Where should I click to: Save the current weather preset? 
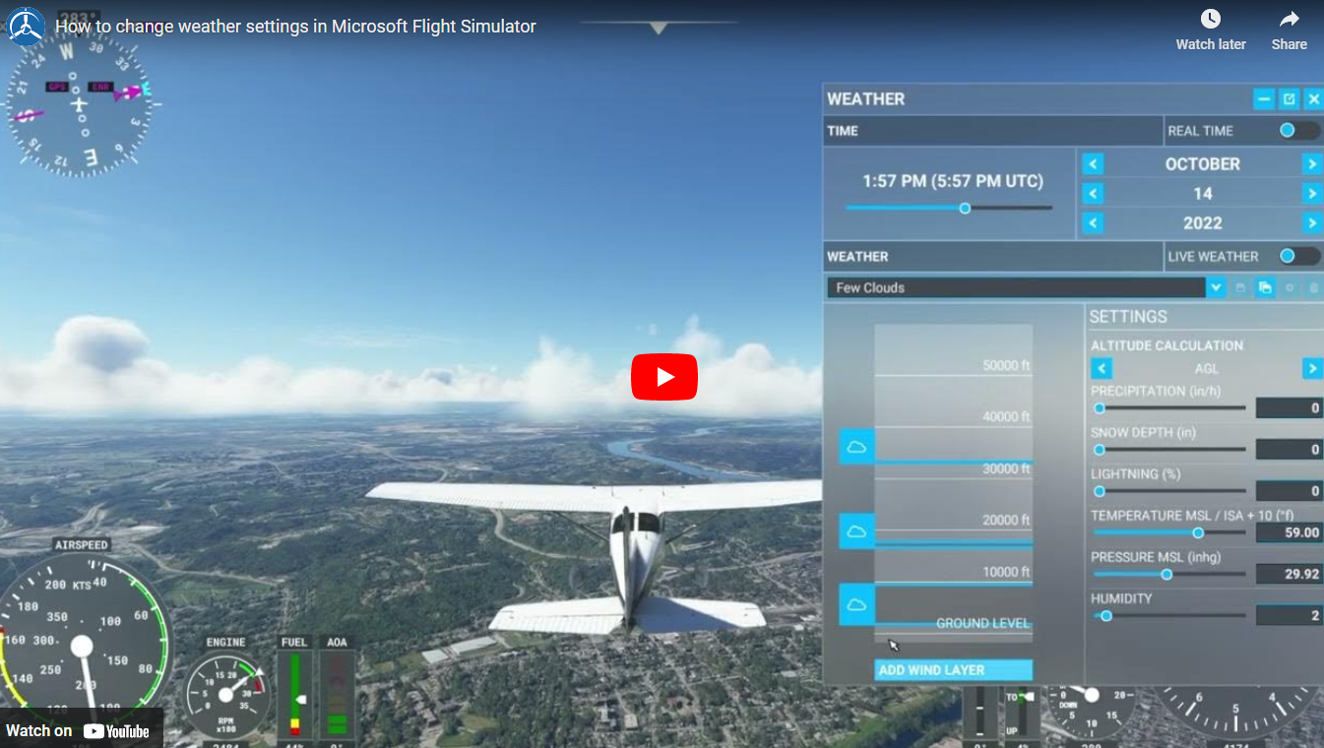tap(1238, 287)
